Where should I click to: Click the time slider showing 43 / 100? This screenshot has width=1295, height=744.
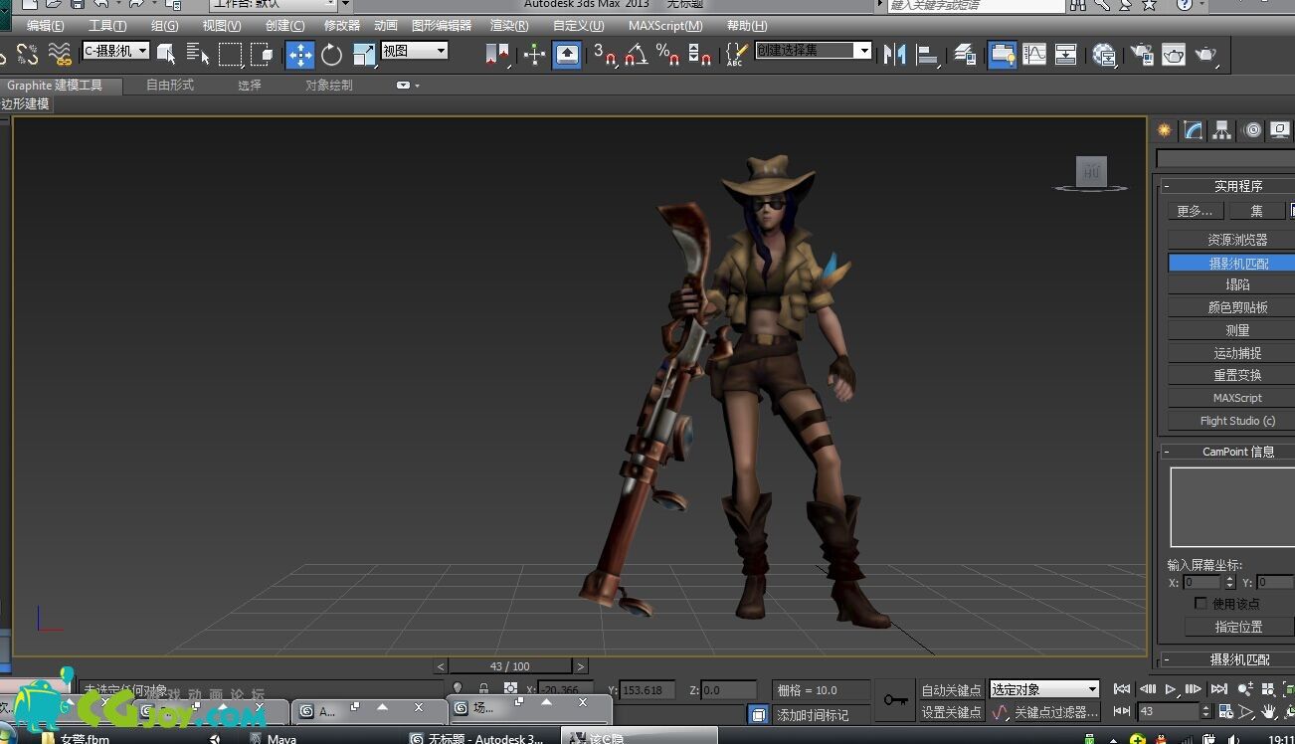(x=510, y=666)
